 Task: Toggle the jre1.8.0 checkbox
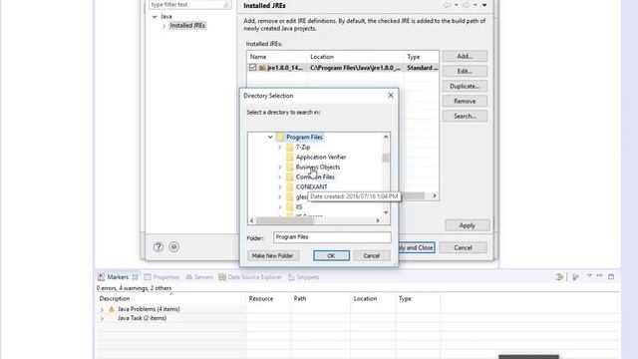(252, 68)
